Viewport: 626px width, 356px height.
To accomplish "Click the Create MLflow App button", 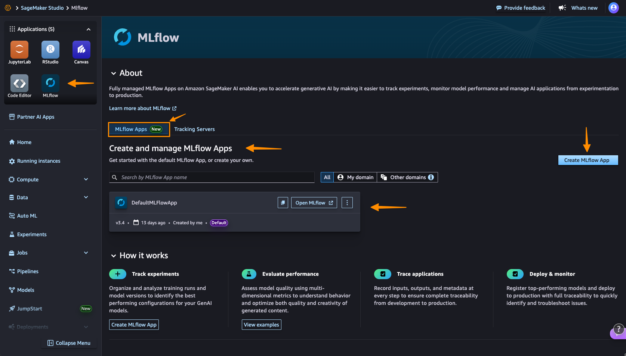I will coord(588,160).
